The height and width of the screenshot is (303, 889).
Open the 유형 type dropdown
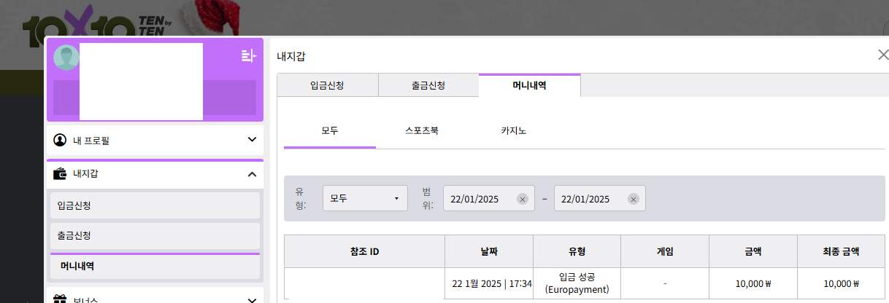[365, 198]
